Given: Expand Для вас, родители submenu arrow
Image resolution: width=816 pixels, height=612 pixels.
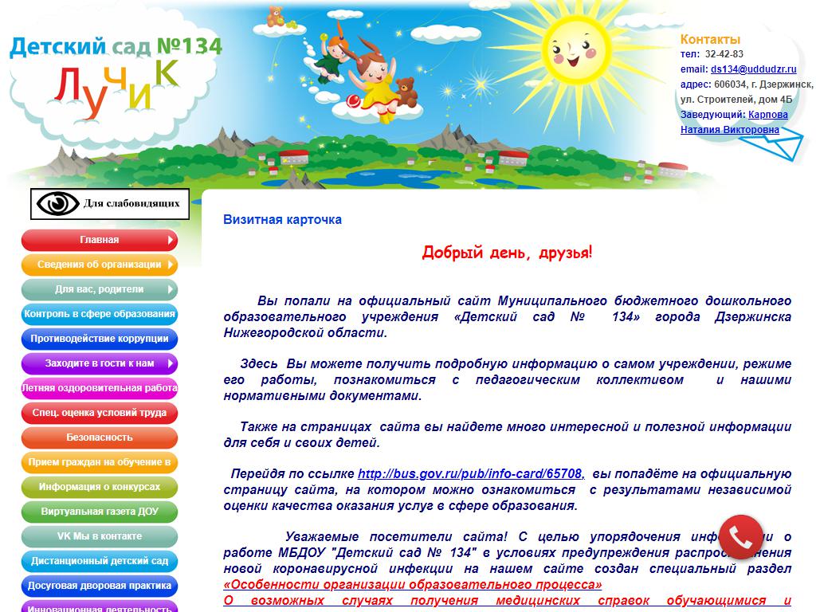Looking at the screenshot, I should pyautogui.click(x=171, y=289).
